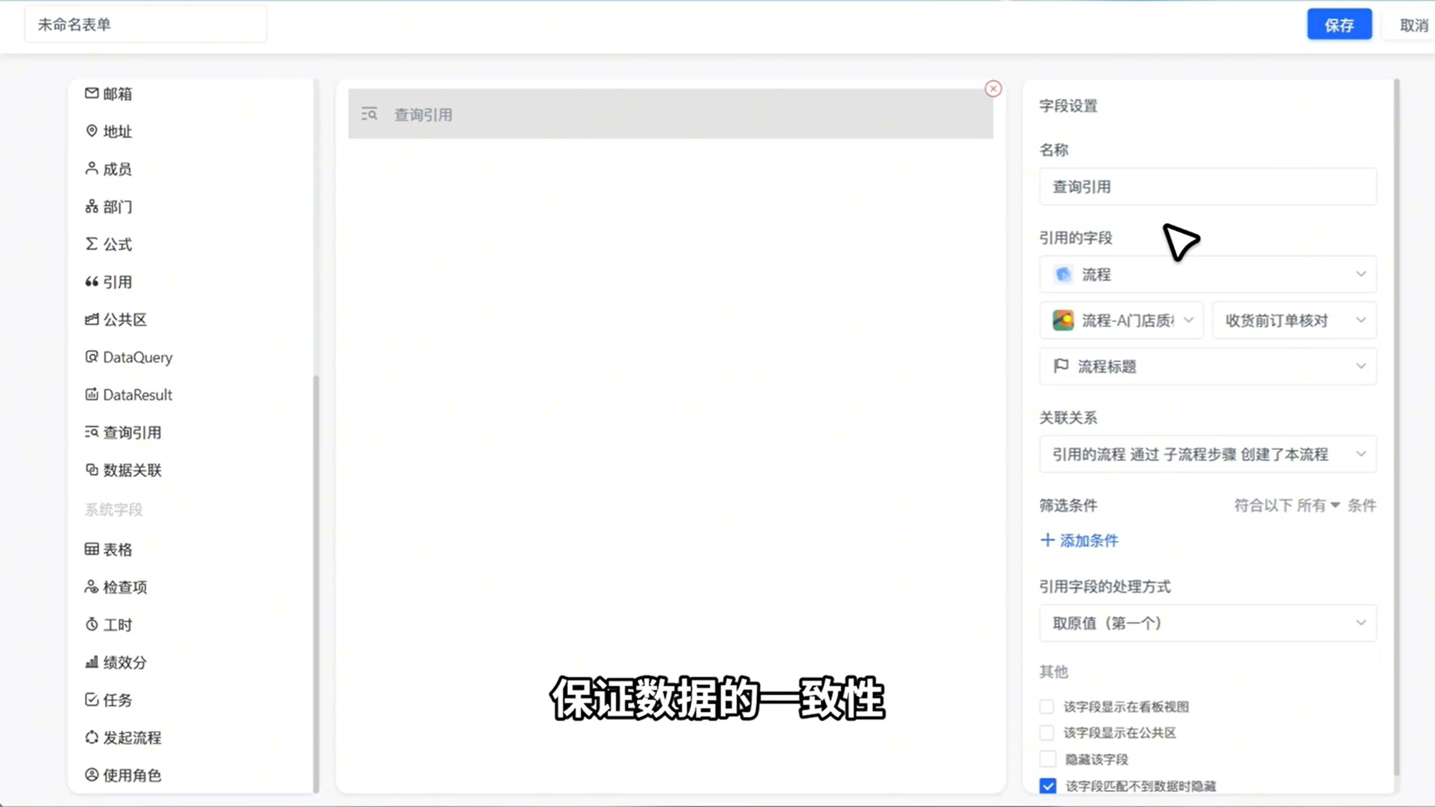Edit the 名称 input containing 查询引用
The image size is (1435, 807).
[1207, 186]
